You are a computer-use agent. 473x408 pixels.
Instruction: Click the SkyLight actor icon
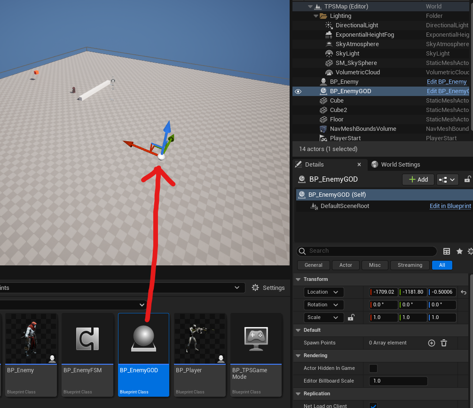point(329,54)
